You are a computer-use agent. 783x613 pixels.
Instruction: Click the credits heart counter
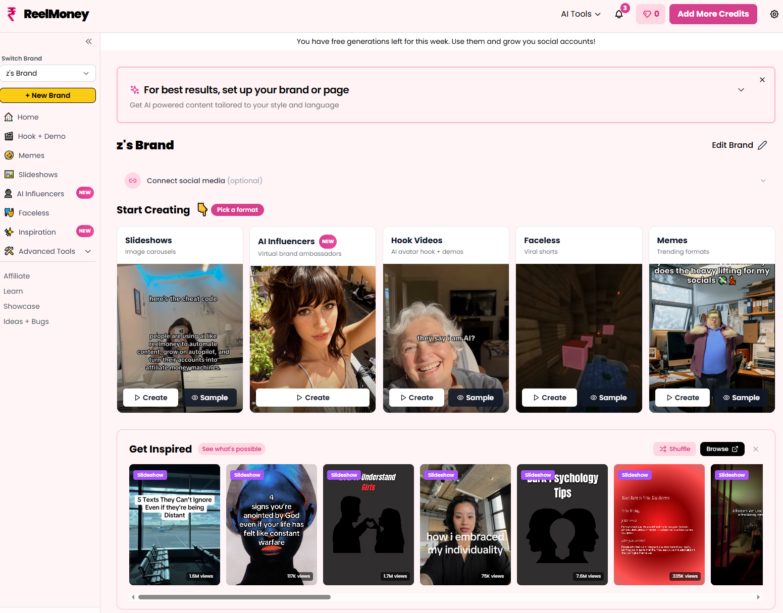[x=650, y=14]
